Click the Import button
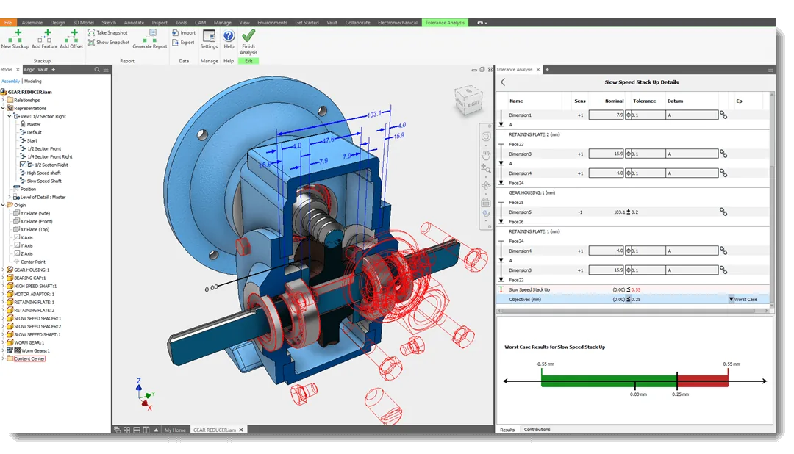Image resolution: width=794 pixels, height=454 pixels. tap(183, 32)
